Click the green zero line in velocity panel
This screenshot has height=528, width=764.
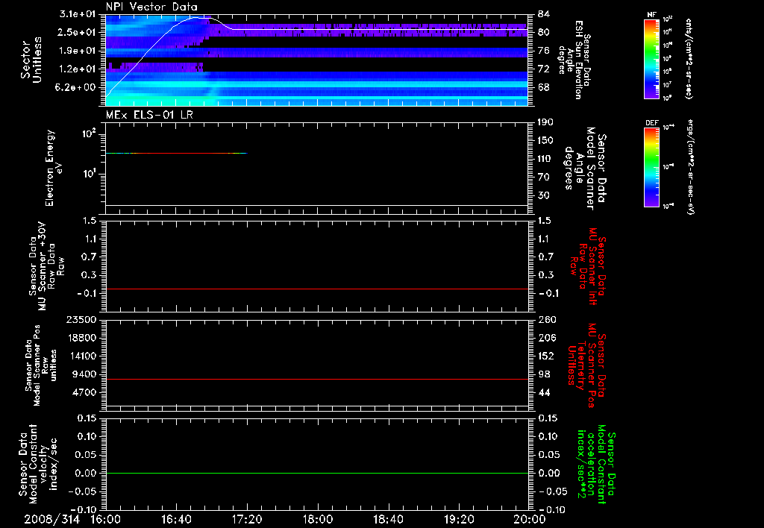point(316,473)
